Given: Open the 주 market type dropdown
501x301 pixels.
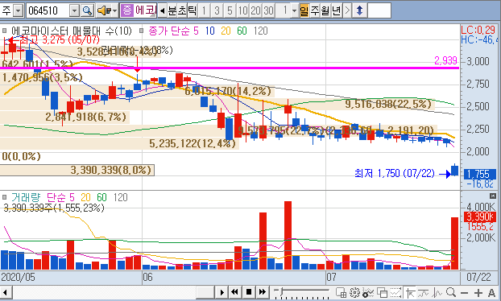Looking at the screenshot, I should point(19,10).
